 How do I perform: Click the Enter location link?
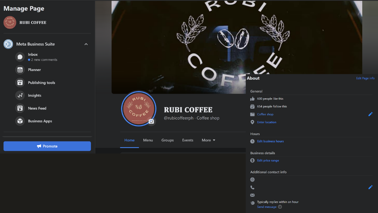tap(267, 122)
